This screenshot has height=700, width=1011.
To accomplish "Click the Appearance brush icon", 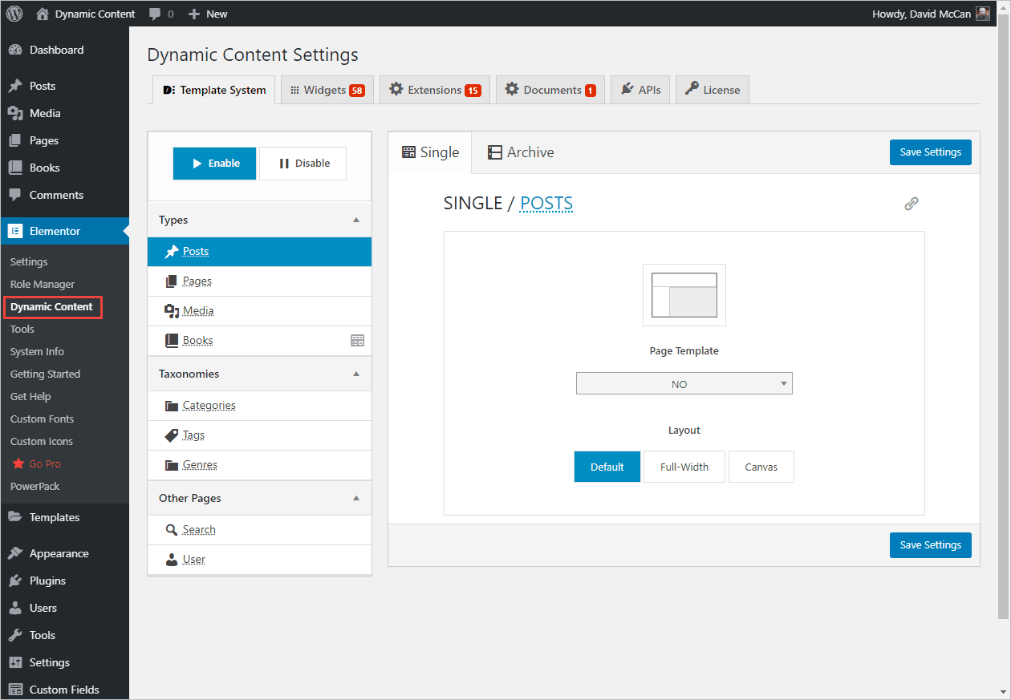I will click(x=15, y=553).
